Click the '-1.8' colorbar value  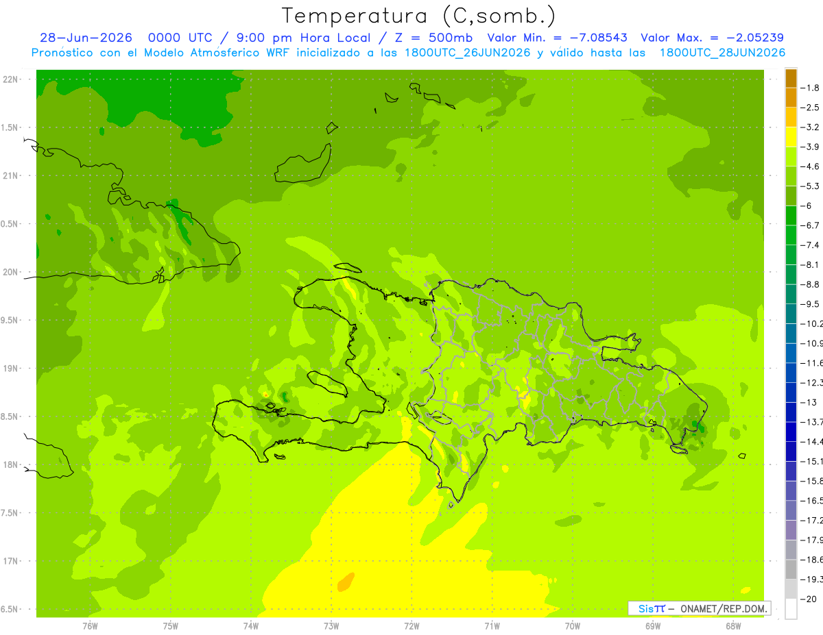point(811,88)
